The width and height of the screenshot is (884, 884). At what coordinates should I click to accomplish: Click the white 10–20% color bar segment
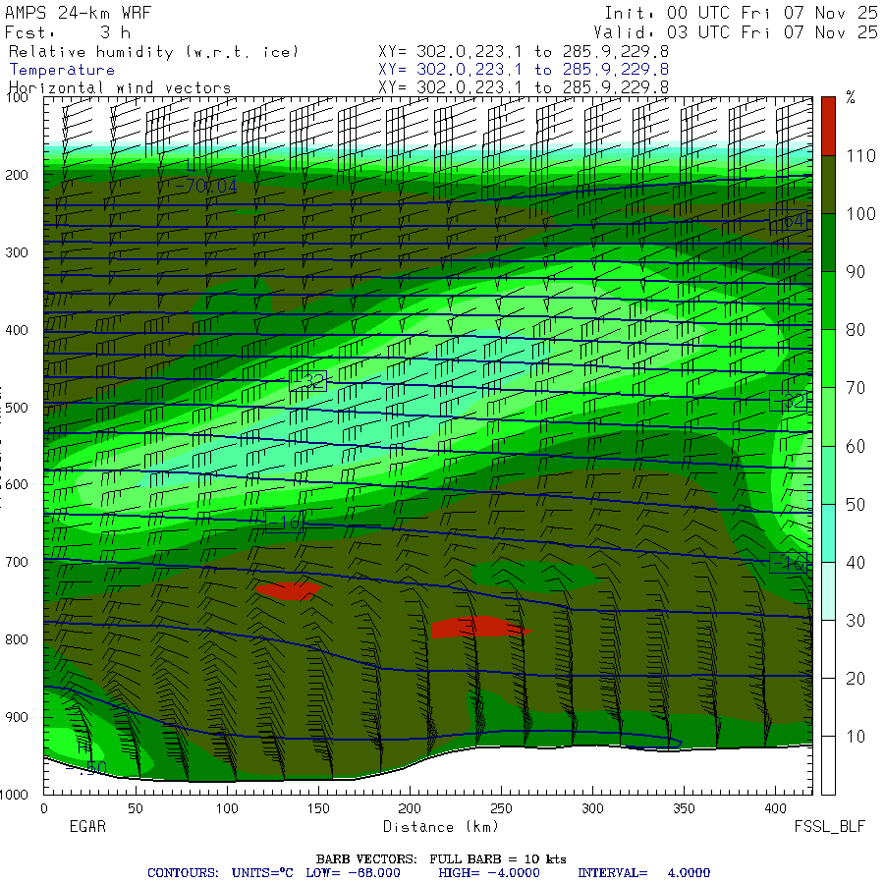[x=828, y=707]
